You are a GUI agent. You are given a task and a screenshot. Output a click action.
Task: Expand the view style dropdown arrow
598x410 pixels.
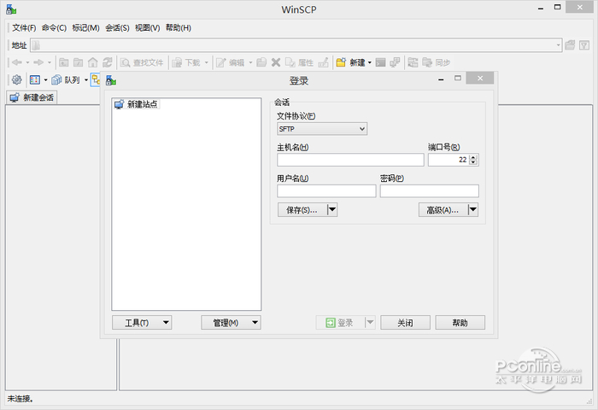45,80
